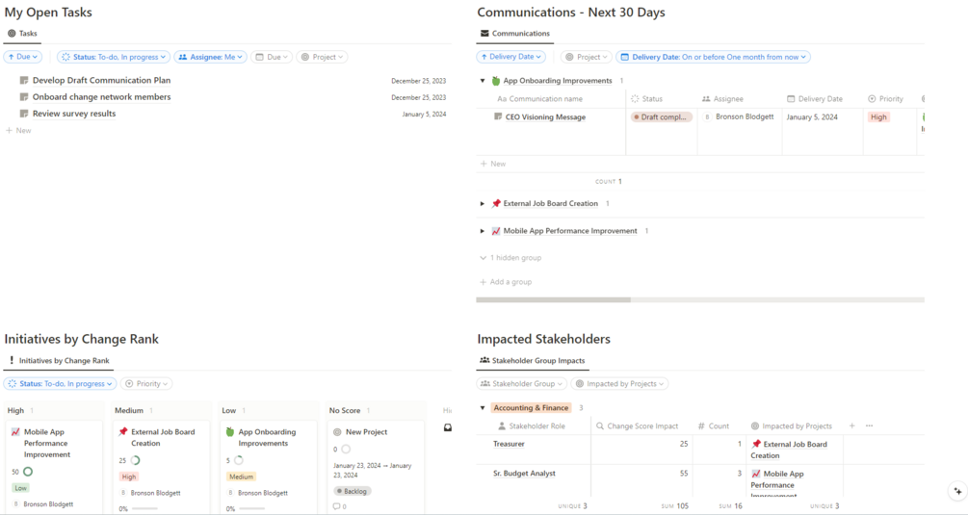Open the three-dot column options menu
968x515 pixels.
tap(869, 425)
